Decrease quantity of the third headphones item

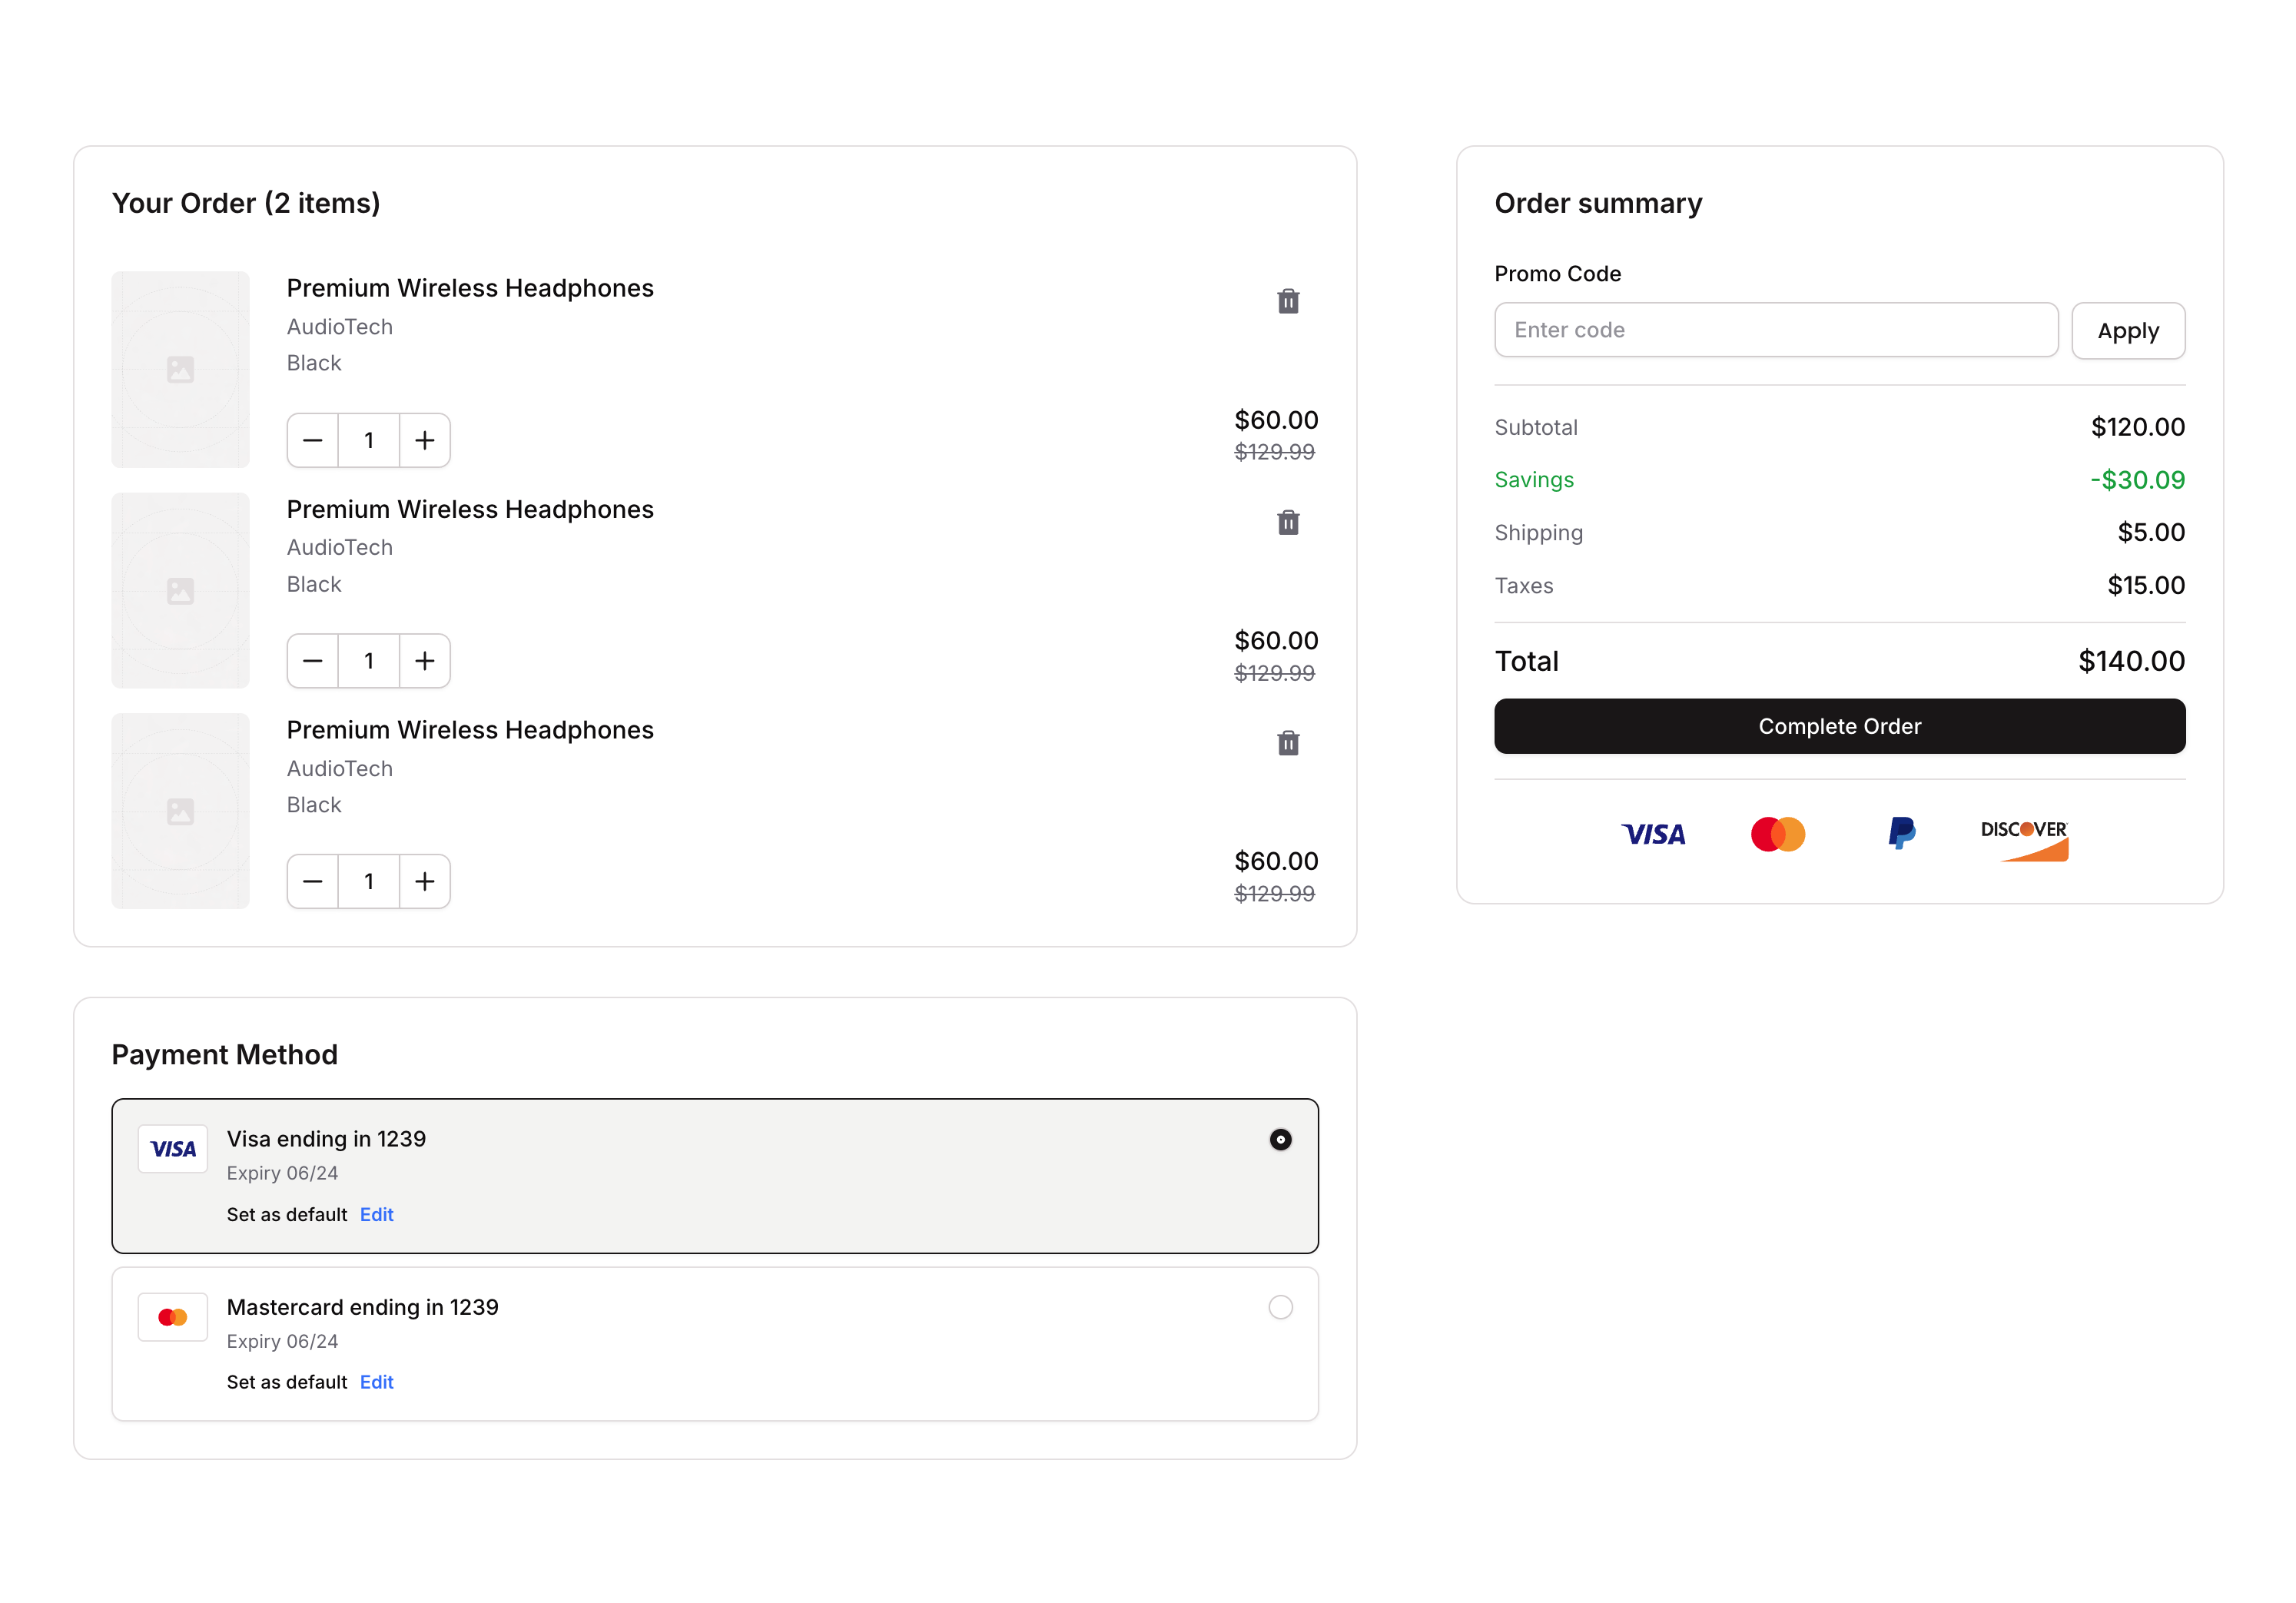[x=313, y=881]
